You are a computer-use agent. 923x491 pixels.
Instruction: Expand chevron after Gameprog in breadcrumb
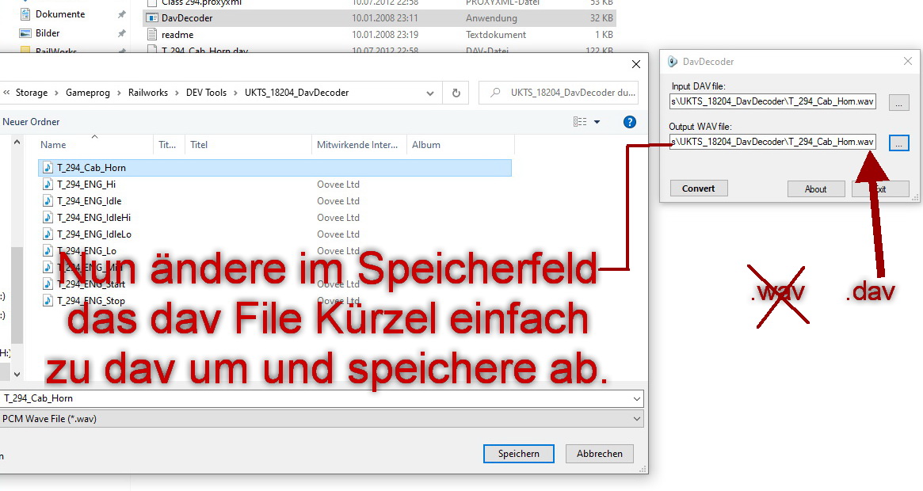119,93
